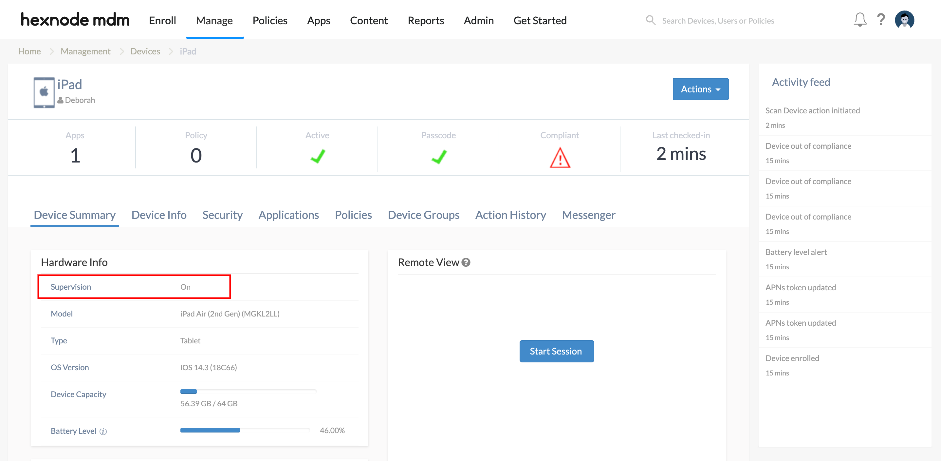941x461 pixels.
Task: Open the Content menu
Action: click(369, 20)
